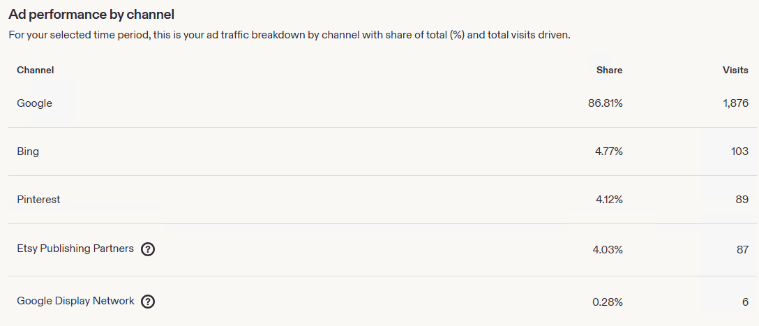Click Google's 86.81% share value
759x326 pixels.
(x=606, y=103)
